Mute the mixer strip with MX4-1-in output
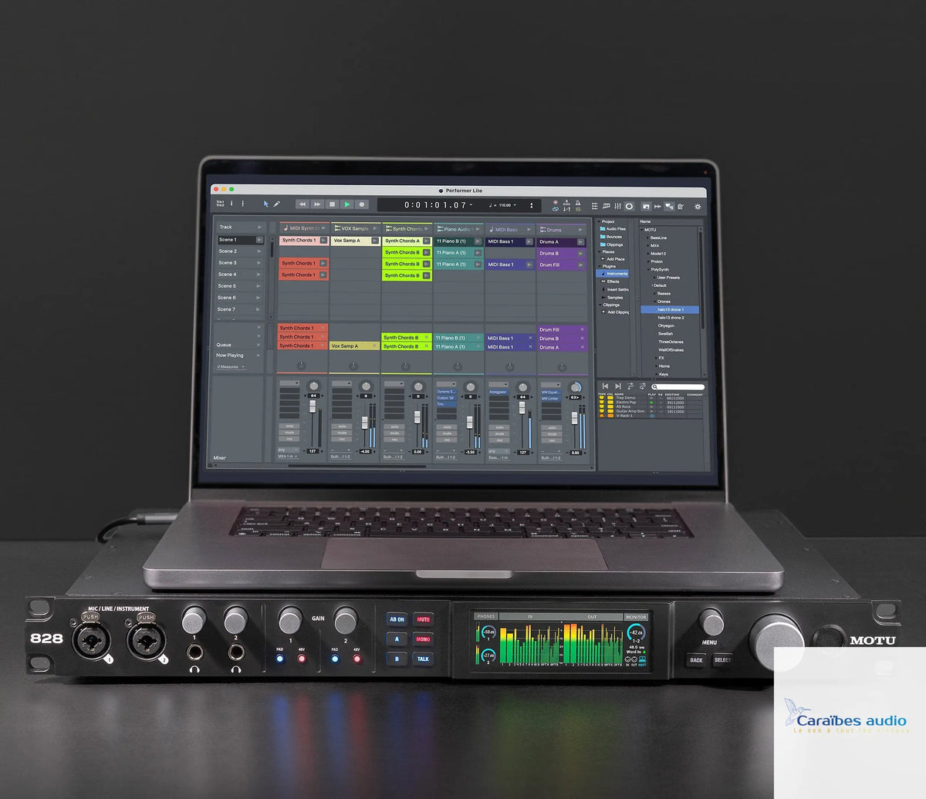 289,433
